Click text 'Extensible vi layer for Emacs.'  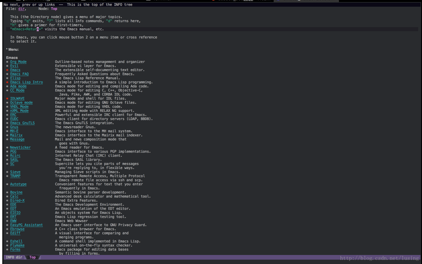tap(85, 66)
